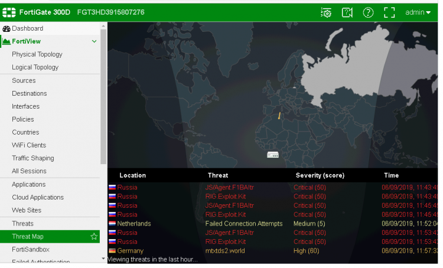Screen dimensions: 443x268
Task: Click the High (60) severity value
Action: click(306, 251)
